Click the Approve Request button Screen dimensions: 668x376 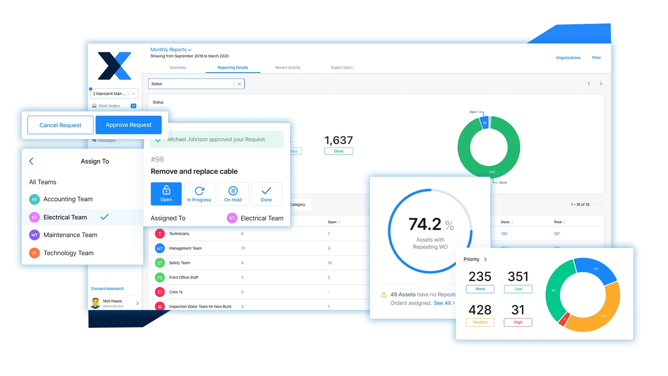coord(129,125)
